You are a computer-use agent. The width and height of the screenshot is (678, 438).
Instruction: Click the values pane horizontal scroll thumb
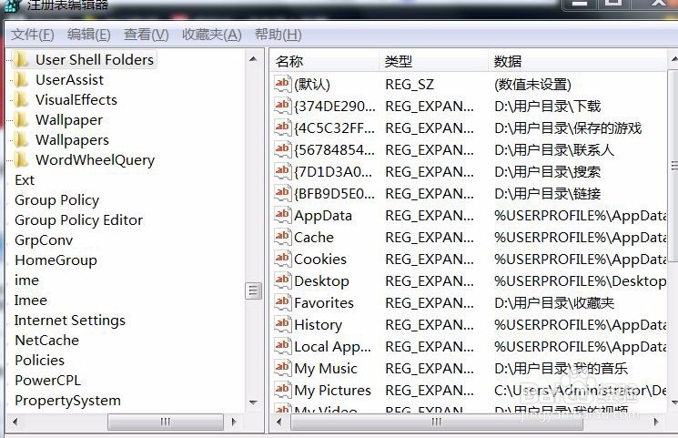click(x=436, y=422)
